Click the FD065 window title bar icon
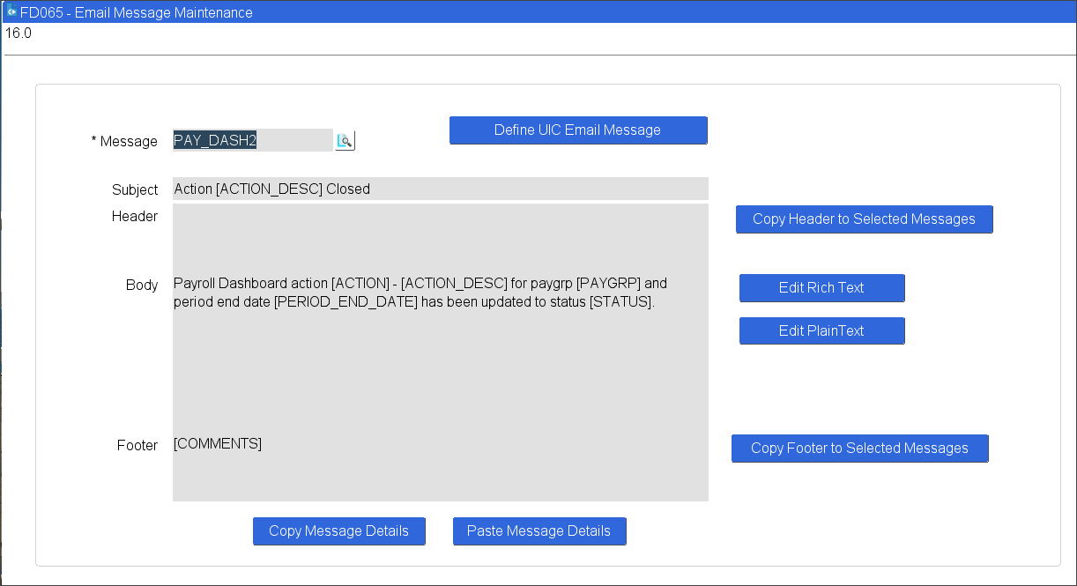 [x=11, y=12]
